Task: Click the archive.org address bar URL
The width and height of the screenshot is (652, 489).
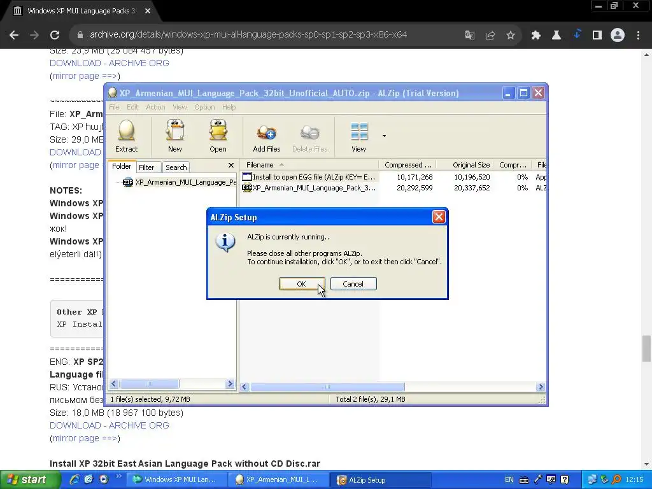Action: click(248, 34)
